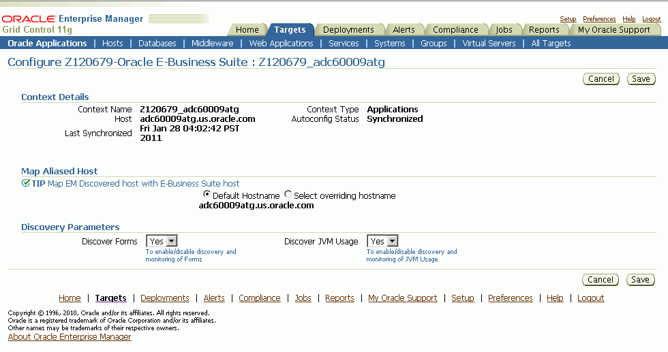Viewport: 668px width, 352px height.
Task: Click the footer Reports link
Action: coord(339,298)
